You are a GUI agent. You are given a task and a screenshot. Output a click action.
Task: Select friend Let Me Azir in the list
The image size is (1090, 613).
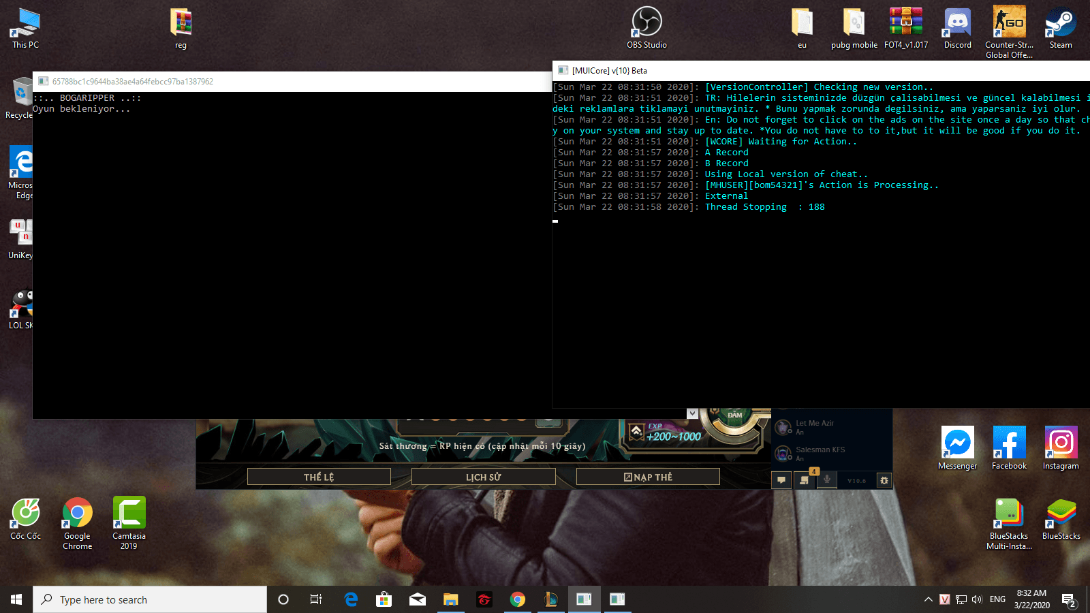click(831, 427)
